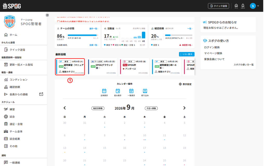Viewport: 266px width, 166px height.
Task: Open the 表示設定 calendar settings
Action: tap(185, 84)
